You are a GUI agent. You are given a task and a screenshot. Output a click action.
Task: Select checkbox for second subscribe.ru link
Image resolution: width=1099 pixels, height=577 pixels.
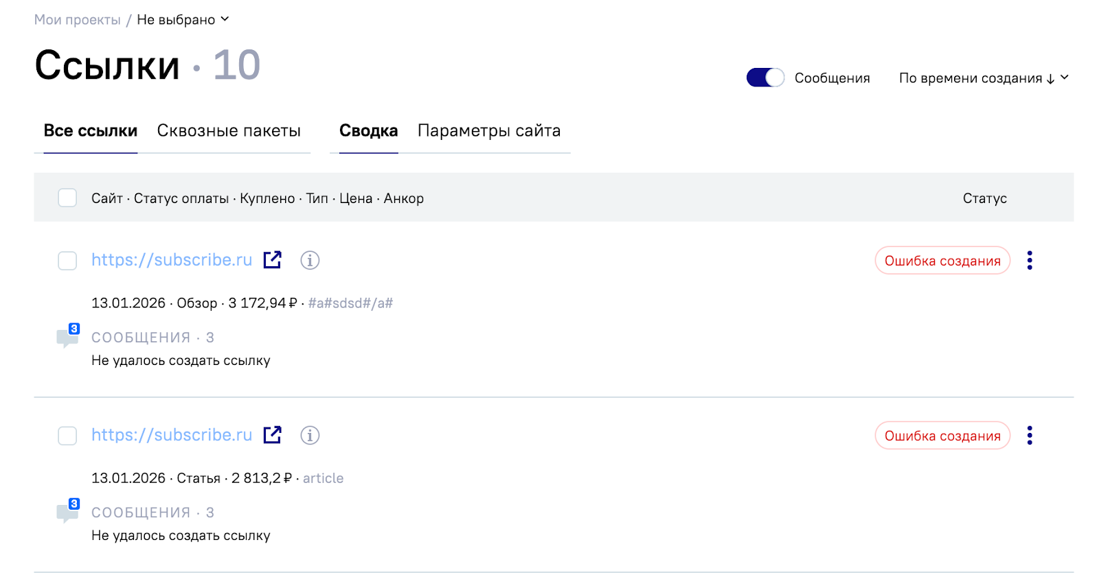point(67,435)
